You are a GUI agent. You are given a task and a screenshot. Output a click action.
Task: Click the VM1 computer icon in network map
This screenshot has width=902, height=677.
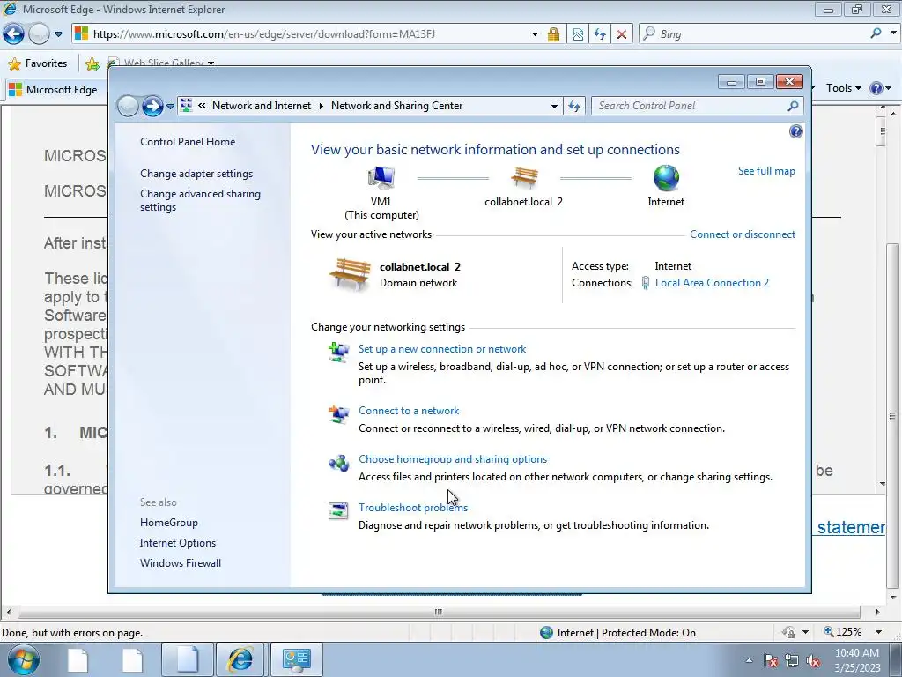click(381, 178)
